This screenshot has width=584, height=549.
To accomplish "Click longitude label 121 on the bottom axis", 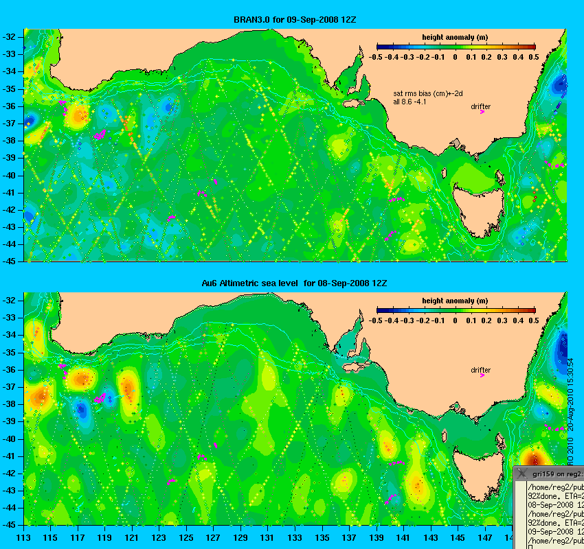I will click(132, 538).
